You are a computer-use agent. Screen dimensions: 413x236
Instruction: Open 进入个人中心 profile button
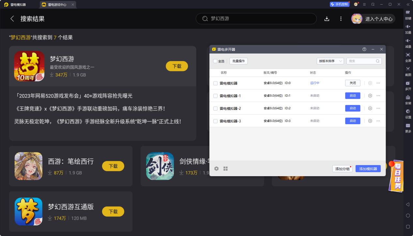click(373, 19)
